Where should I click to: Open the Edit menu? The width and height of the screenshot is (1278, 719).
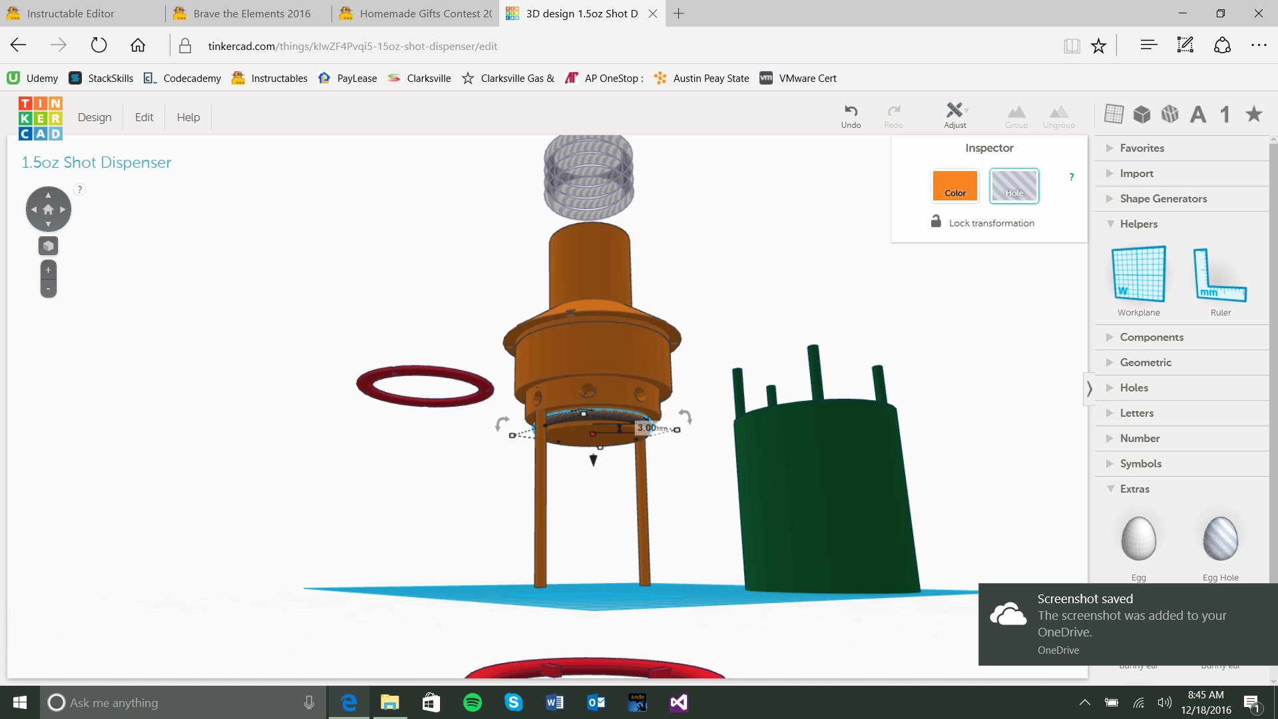point(144,117)
